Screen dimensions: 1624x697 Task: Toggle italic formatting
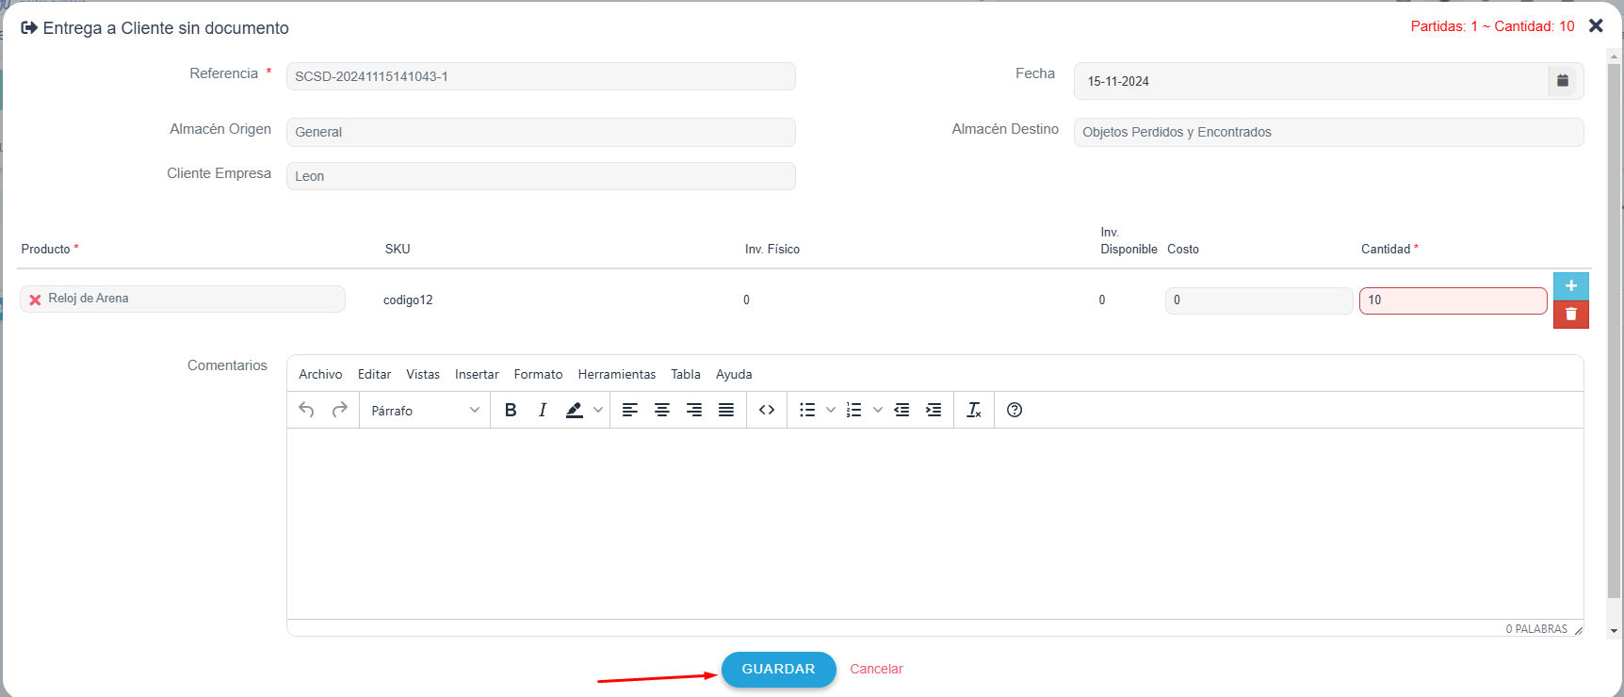click(543, 410)
